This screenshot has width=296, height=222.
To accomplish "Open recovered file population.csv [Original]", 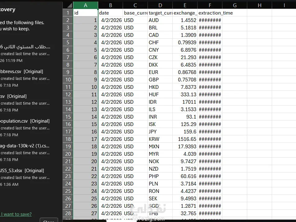I will point(25,128).
